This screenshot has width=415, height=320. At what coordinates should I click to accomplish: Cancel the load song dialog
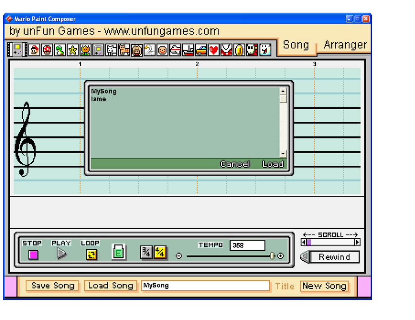coord(235,164)
